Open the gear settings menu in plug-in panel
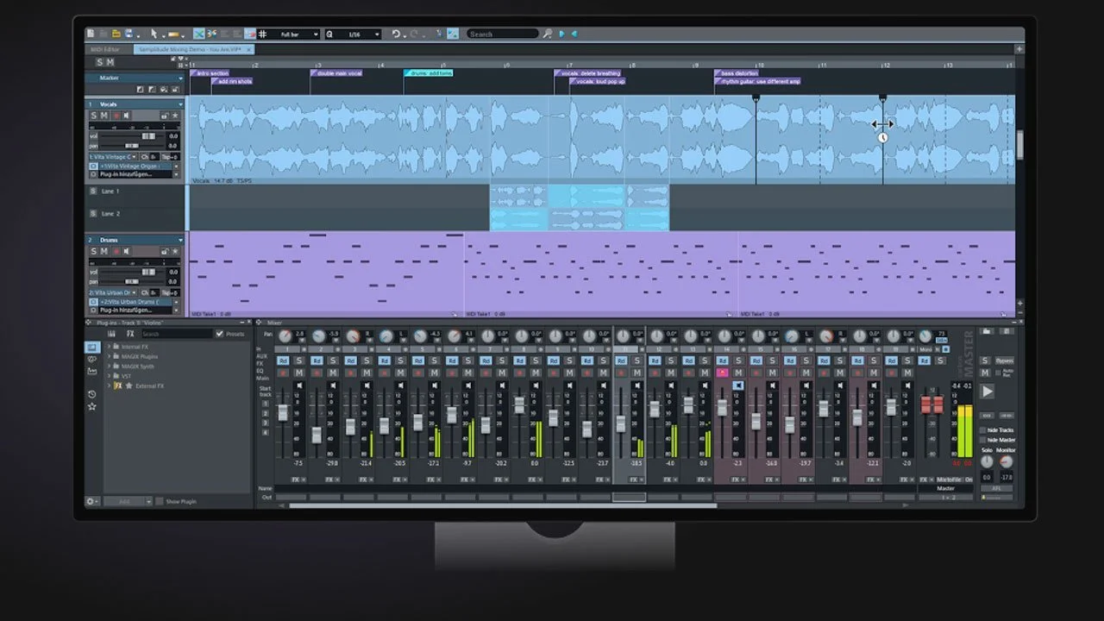 (x=92, y=501)
